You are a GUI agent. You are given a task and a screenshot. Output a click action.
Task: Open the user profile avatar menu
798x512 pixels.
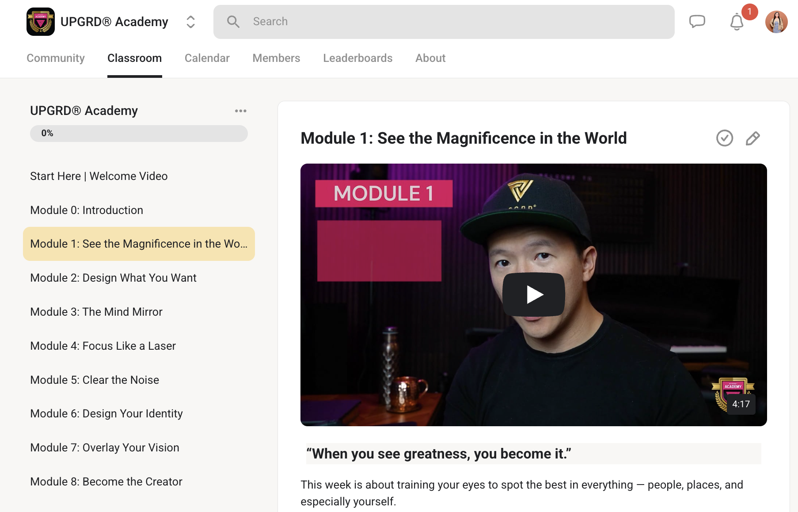click(x=776, y=22)
